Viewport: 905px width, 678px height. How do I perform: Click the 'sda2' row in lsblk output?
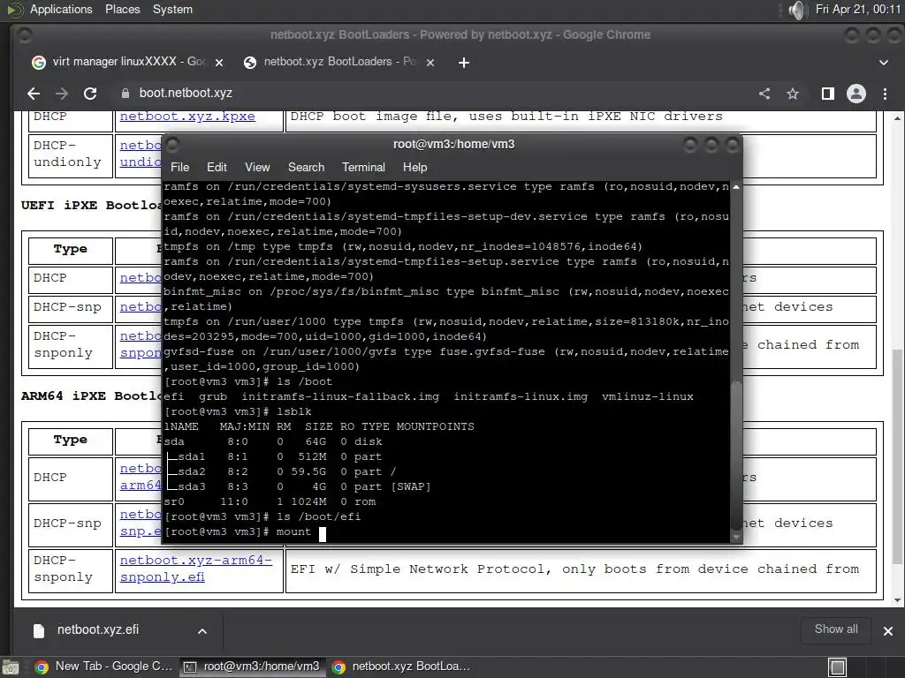(x=280, y=471)
